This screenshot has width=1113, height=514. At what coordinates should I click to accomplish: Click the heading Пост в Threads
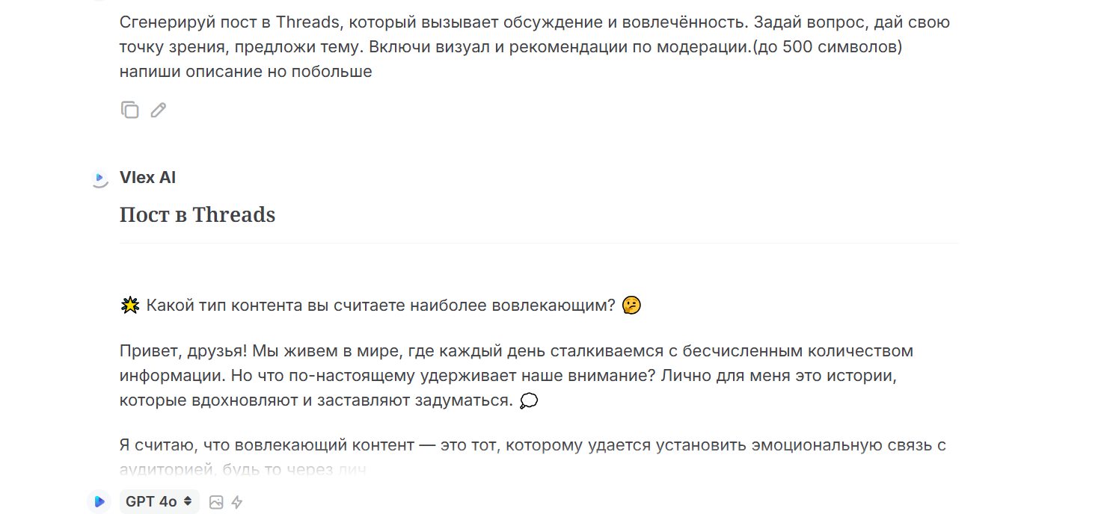(197, 215)
